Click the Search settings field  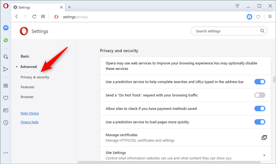coord(229,31)
